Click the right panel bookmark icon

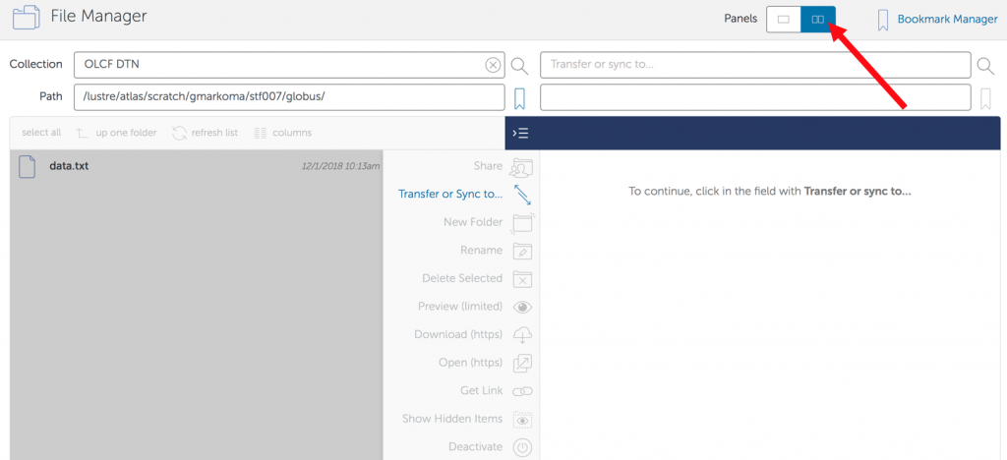coord(985,97)
